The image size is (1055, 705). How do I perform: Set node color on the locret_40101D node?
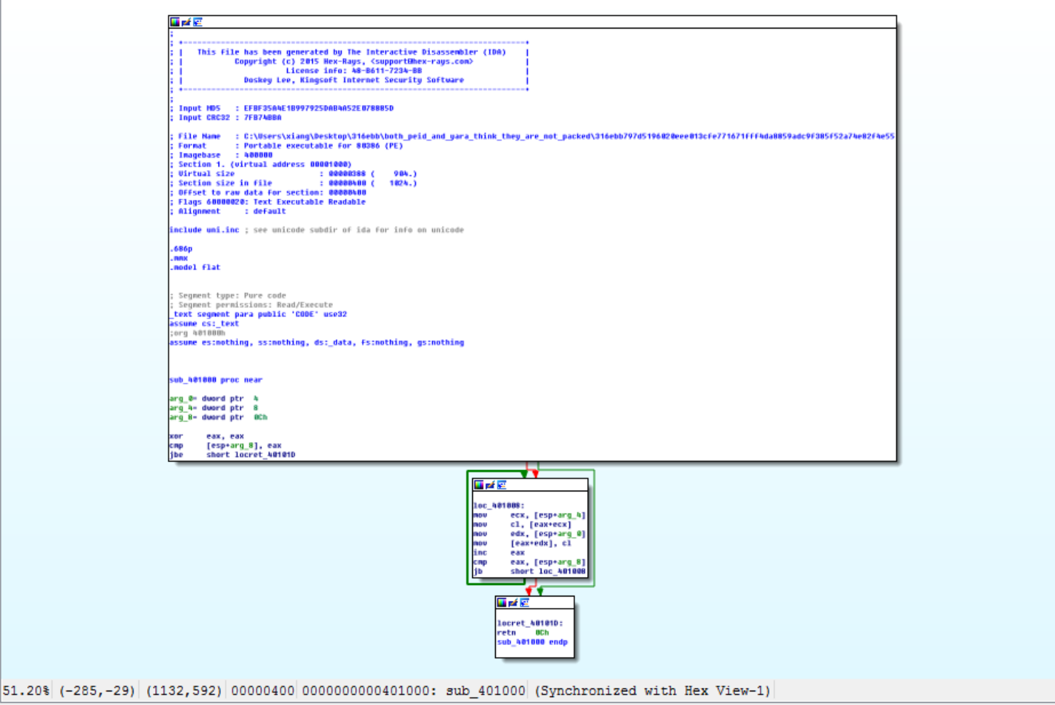point(501,603)
